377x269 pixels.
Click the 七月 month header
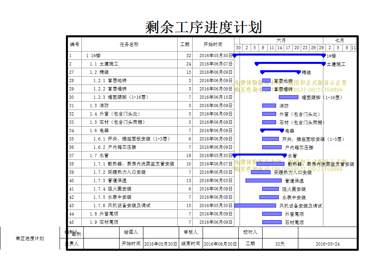click(x=340, y=40)
